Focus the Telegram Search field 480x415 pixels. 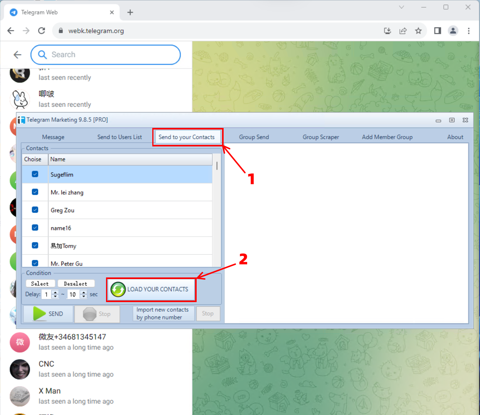112,55
